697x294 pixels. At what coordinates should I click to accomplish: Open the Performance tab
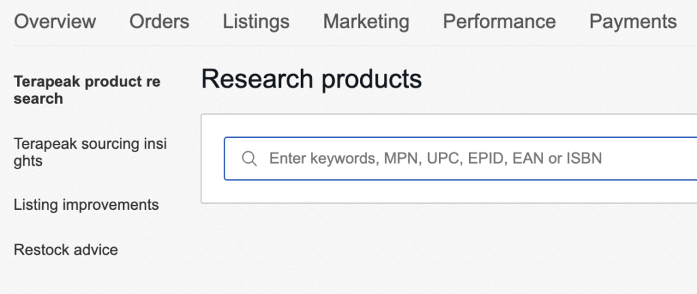click(499, 21)
